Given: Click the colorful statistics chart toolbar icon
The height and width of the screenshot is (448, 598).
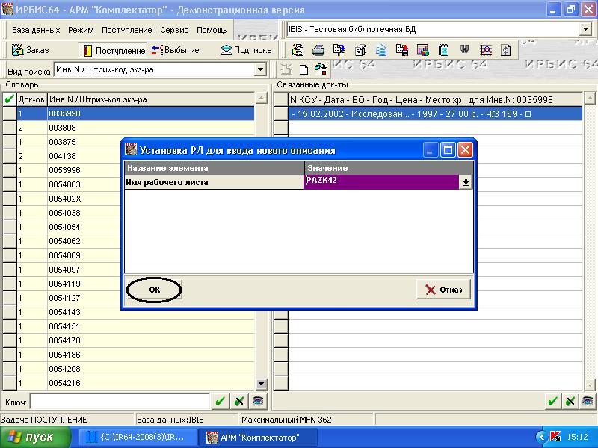Looking at the screenshot, I should pos(422,50).
